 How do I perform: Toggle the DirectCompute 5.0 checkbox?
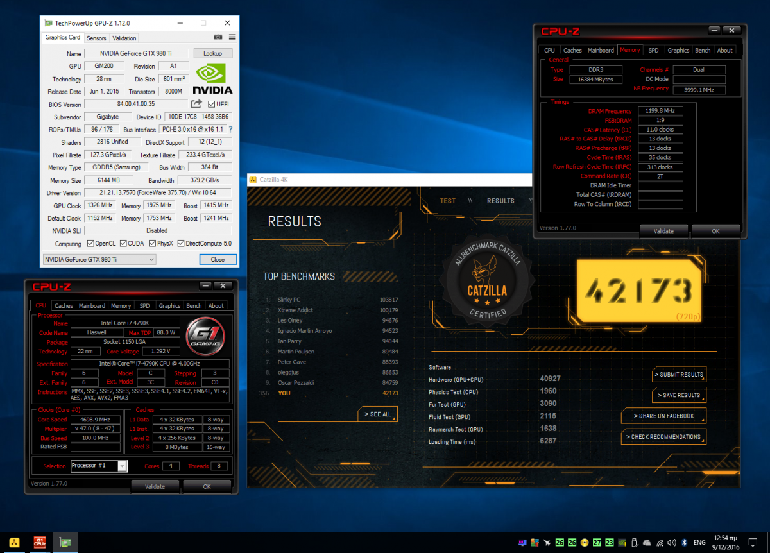pyautogui.click(x=181, y=244)
